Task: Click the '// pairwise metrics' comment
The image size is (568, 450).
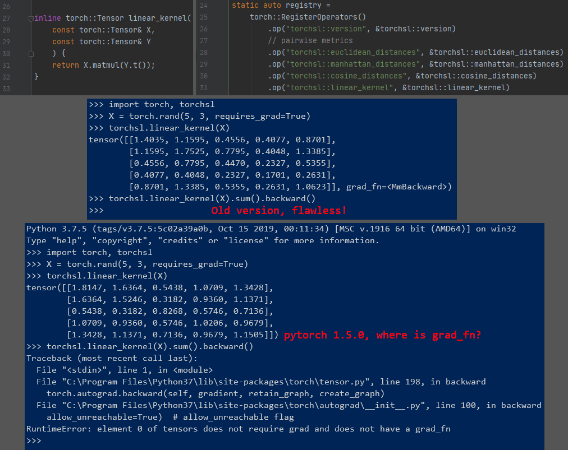Action: coord(310,41)
